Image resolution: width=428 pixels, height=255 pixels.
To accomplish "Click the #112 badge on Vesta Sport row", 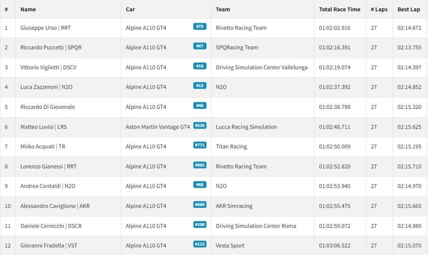I will (x=199, y=244).
